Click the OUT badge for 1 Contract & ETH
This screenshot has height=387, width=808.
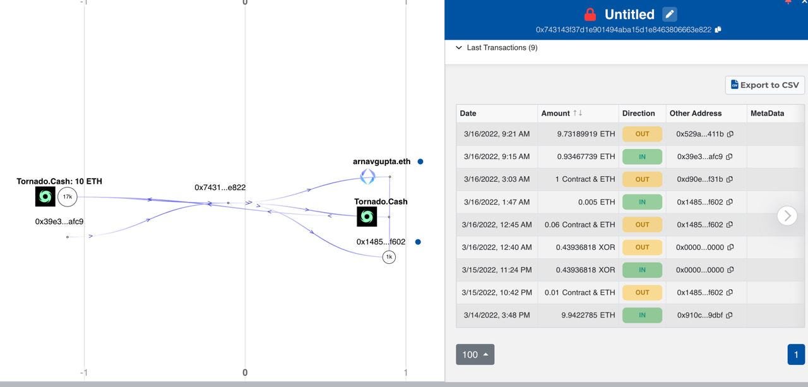click(642, 179)
